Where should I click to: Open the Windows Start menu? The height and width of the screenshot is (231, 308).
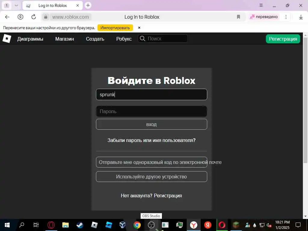[7, 225]
